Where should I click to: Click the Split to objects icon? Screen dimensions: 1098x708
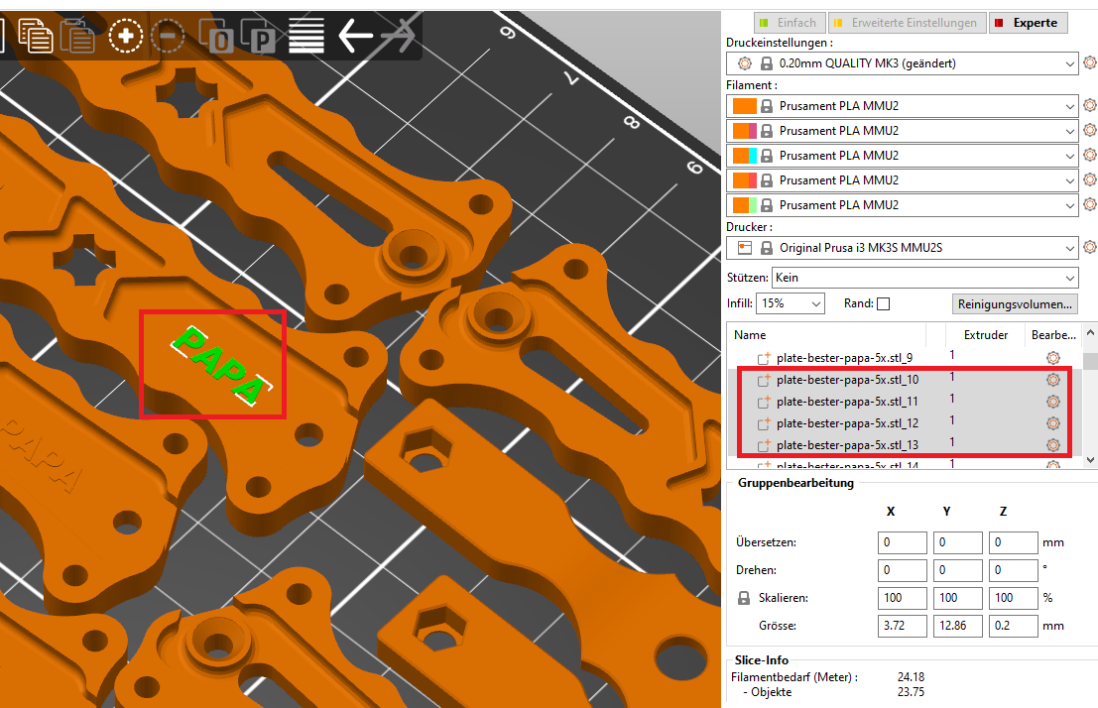216,38
